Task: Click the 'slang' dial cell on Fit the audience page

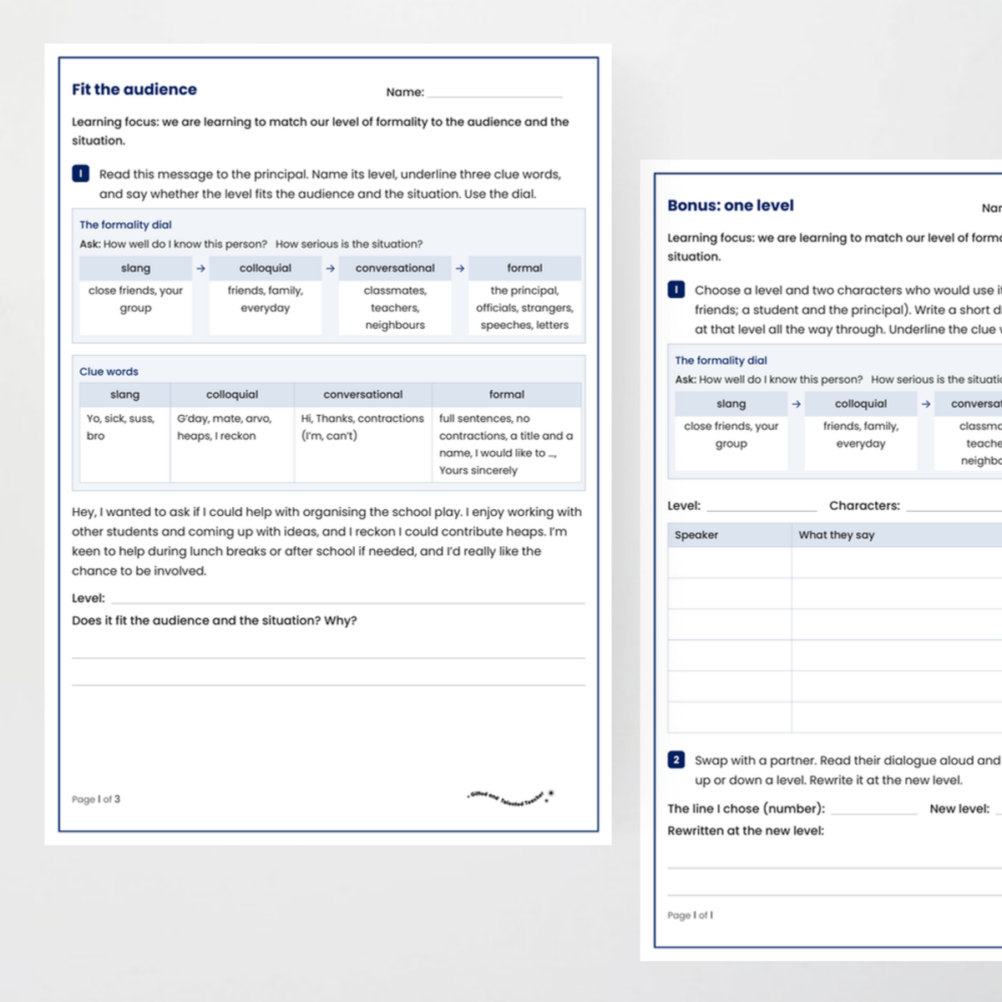Action: pos(136,268)
